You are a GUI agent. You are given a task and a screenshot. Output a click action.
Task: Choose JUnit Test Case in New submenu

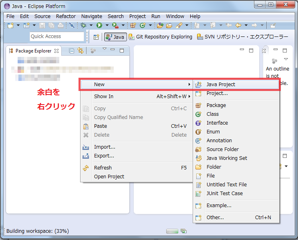236,194
